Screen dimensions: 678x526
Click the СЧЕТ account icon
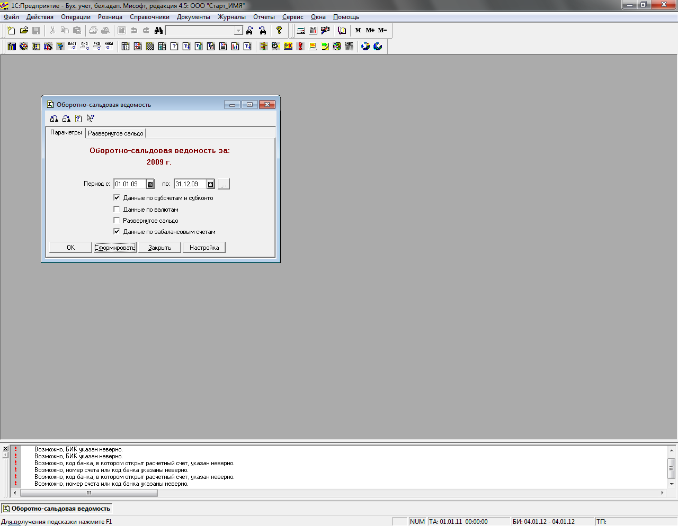coord(349,47)
